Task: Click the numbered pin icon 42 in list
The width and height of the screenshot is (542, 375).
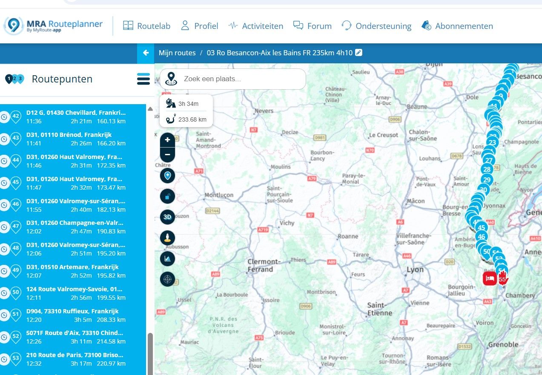Action: pos(16,117)
